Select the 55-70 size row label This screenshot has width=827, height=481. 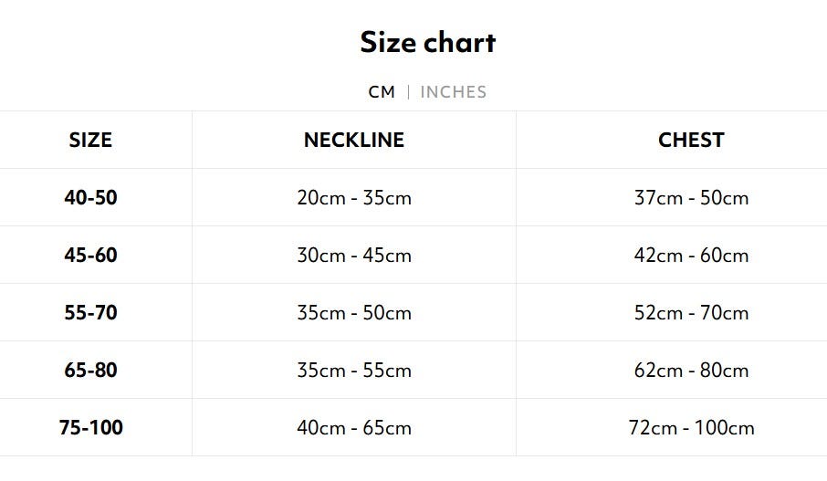point(90,312)
